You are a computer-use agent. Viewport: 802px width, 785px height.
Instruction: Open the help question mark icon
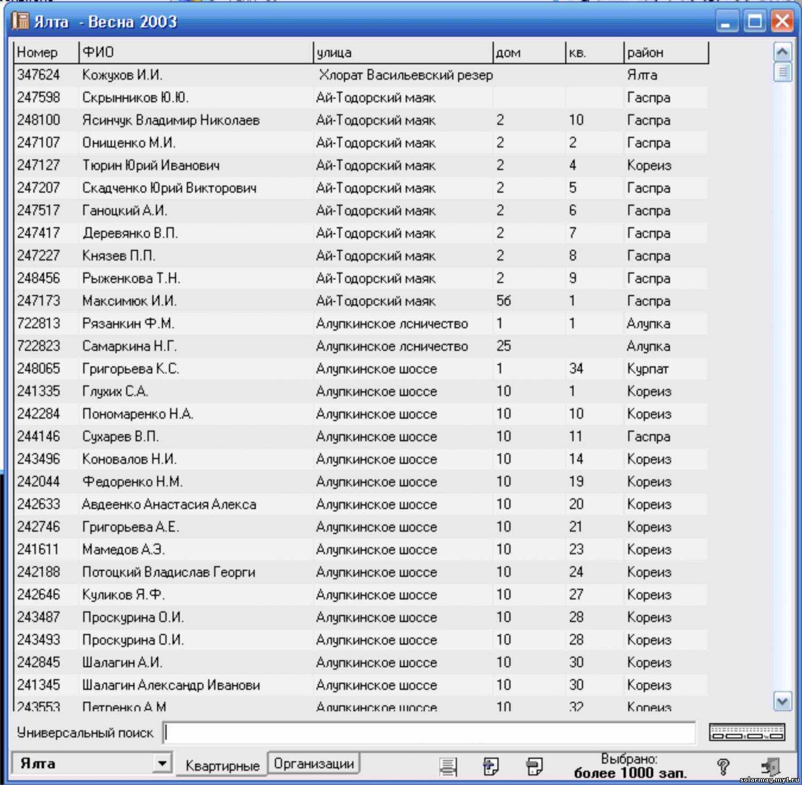(723, 767)
